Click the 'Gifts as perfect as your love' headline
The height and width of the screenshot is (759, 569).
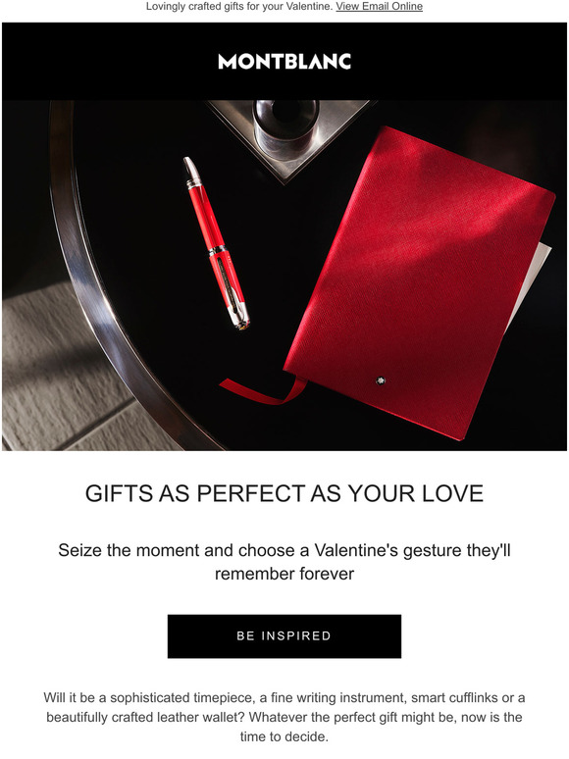284,493
